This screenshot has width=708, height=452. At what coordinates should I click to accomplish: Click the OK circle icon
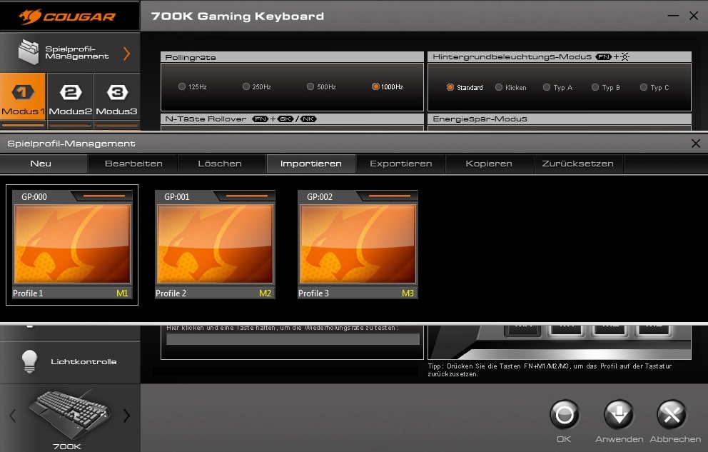coord(564,415)
